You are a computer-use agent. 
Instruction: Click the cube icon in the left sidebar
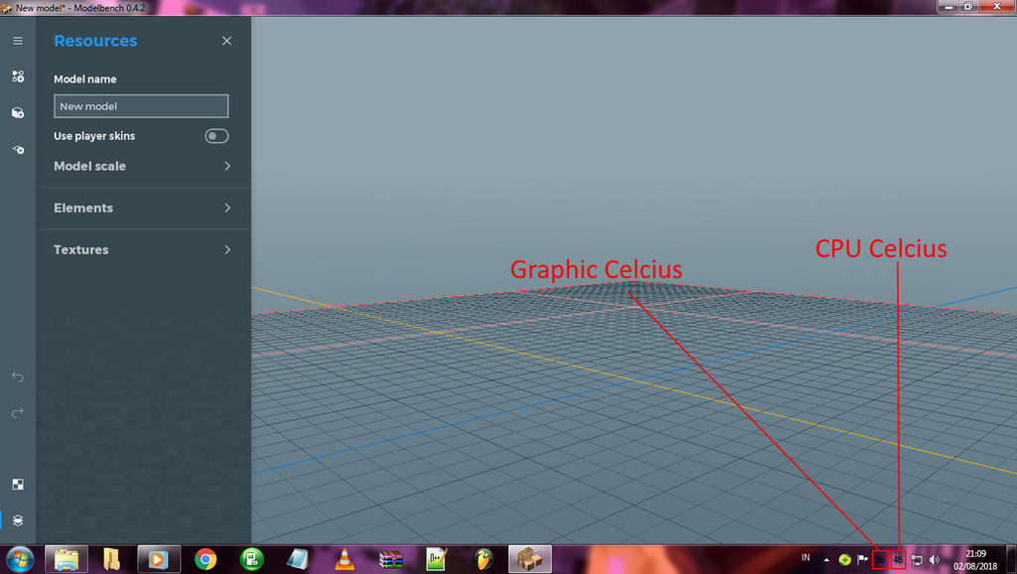tap(18, 113)
